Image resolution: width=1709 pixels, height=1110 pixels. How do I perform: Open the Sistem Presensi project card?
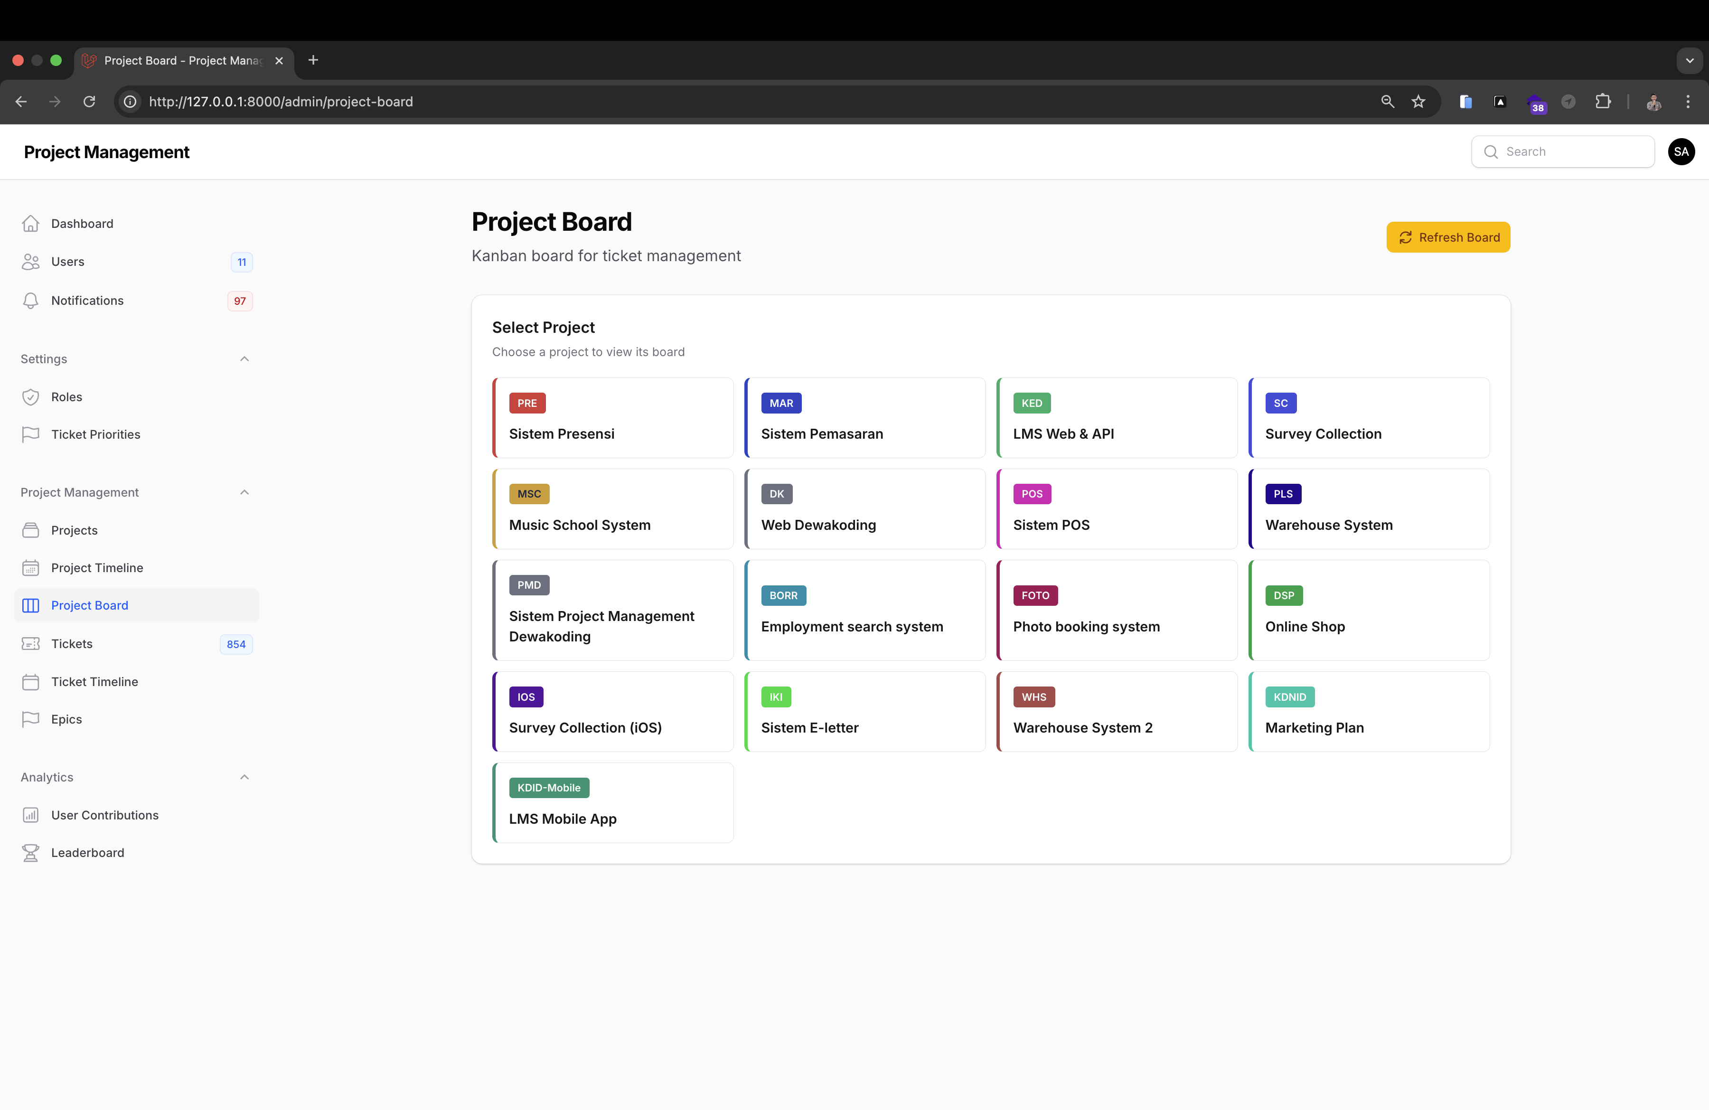[612, 419]
